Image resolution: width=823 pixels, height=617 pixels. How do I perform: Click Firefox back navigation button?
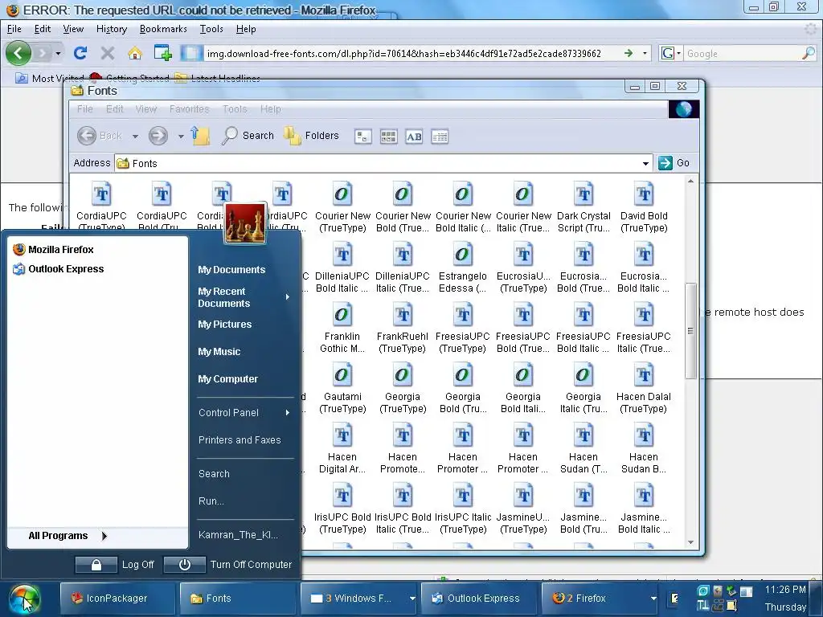18,53
